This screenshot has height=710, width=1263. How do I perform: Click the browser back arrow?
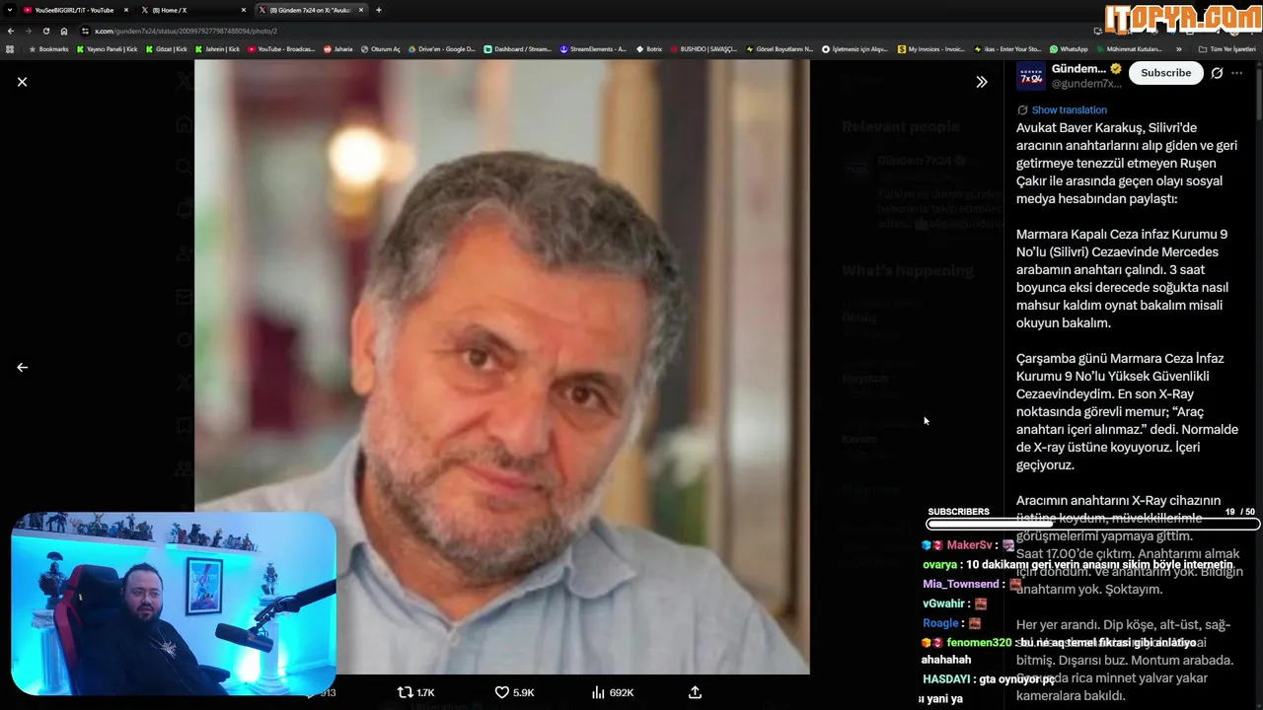11,31
